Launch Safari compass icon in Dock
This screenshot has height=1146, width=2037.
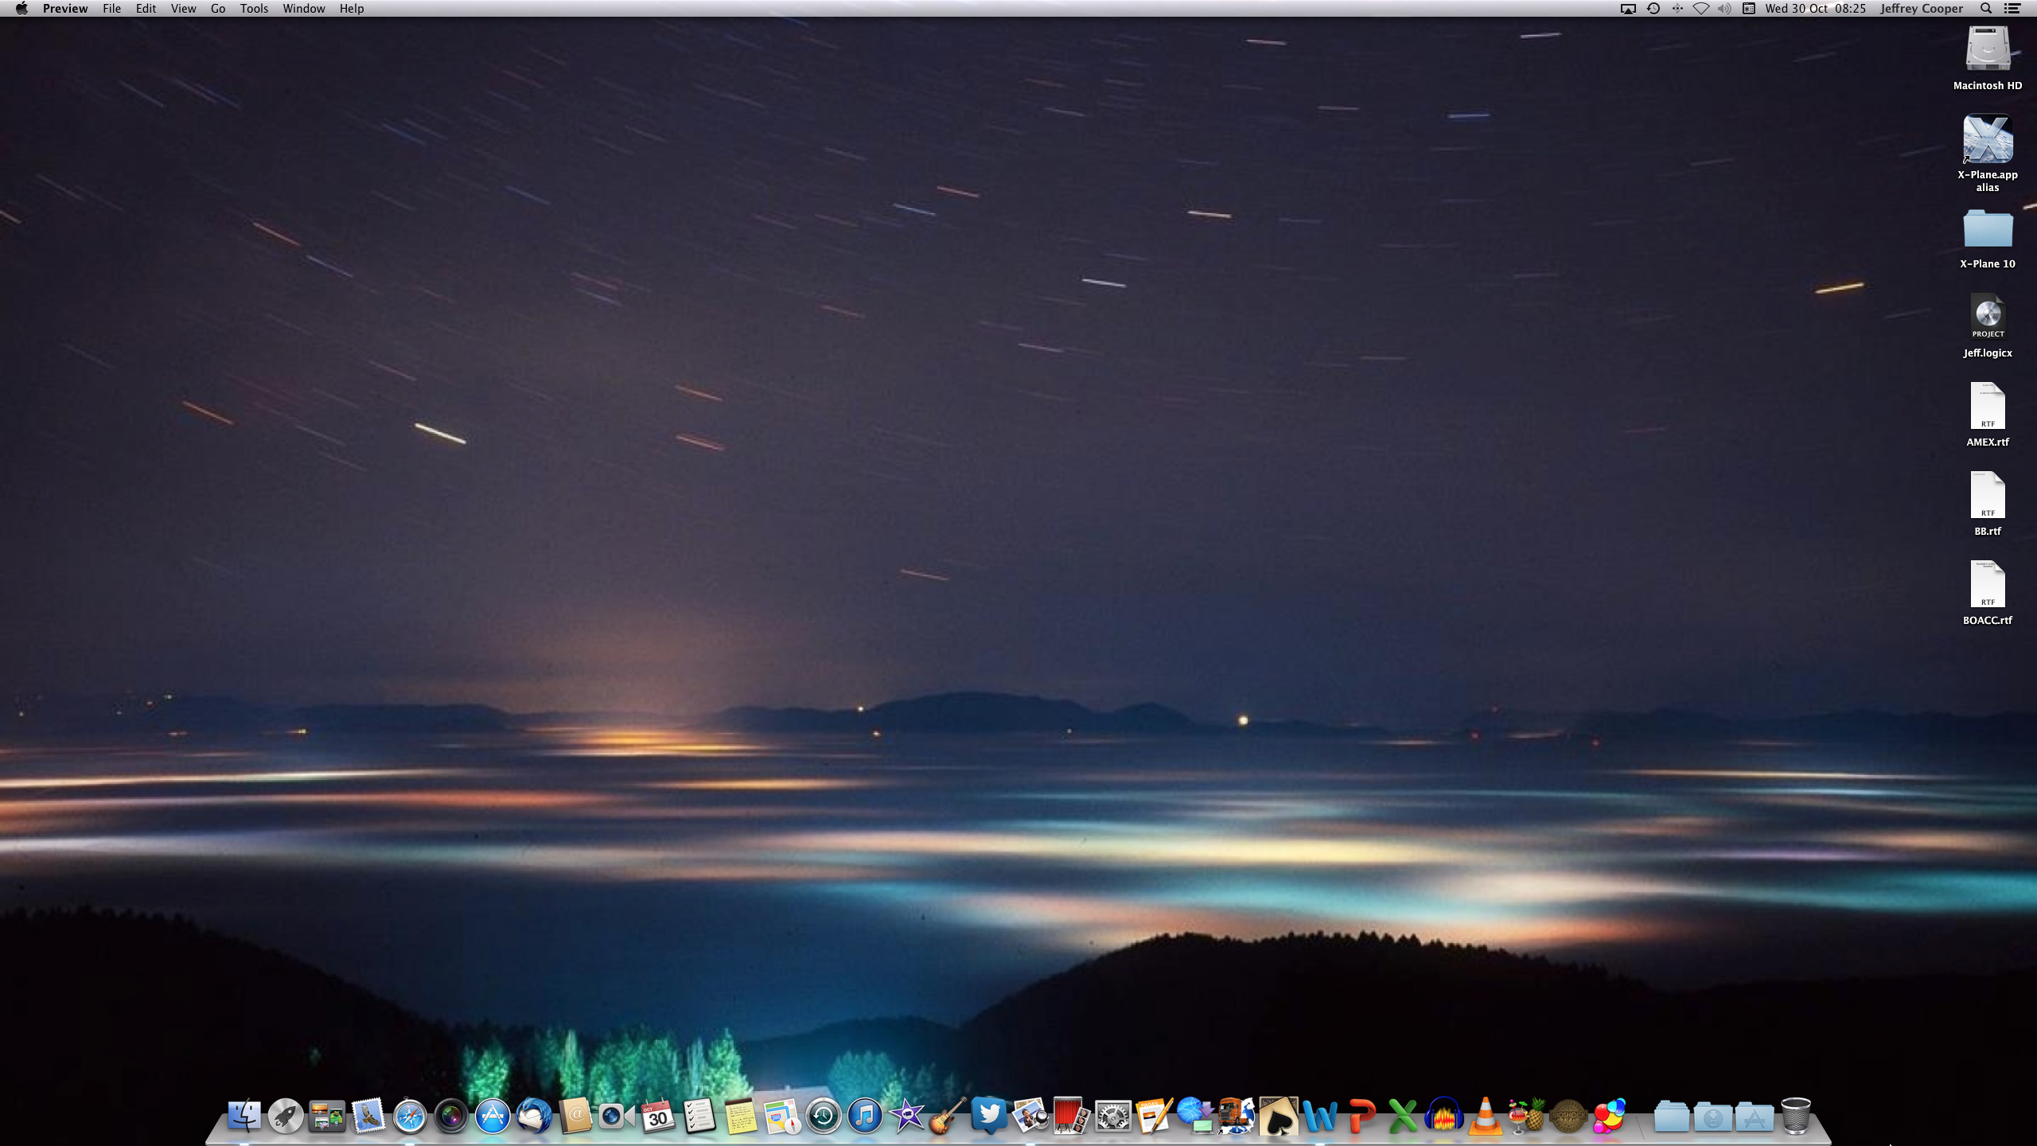(410, 1116)
